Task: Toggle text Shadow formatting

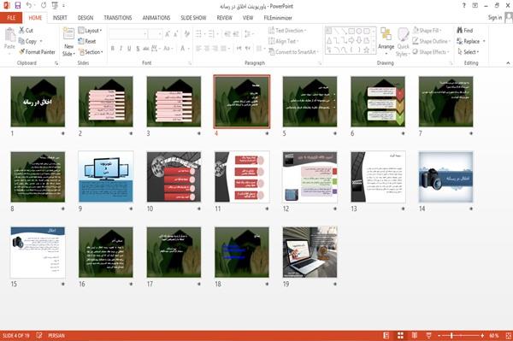Action: tap(138, 49)
